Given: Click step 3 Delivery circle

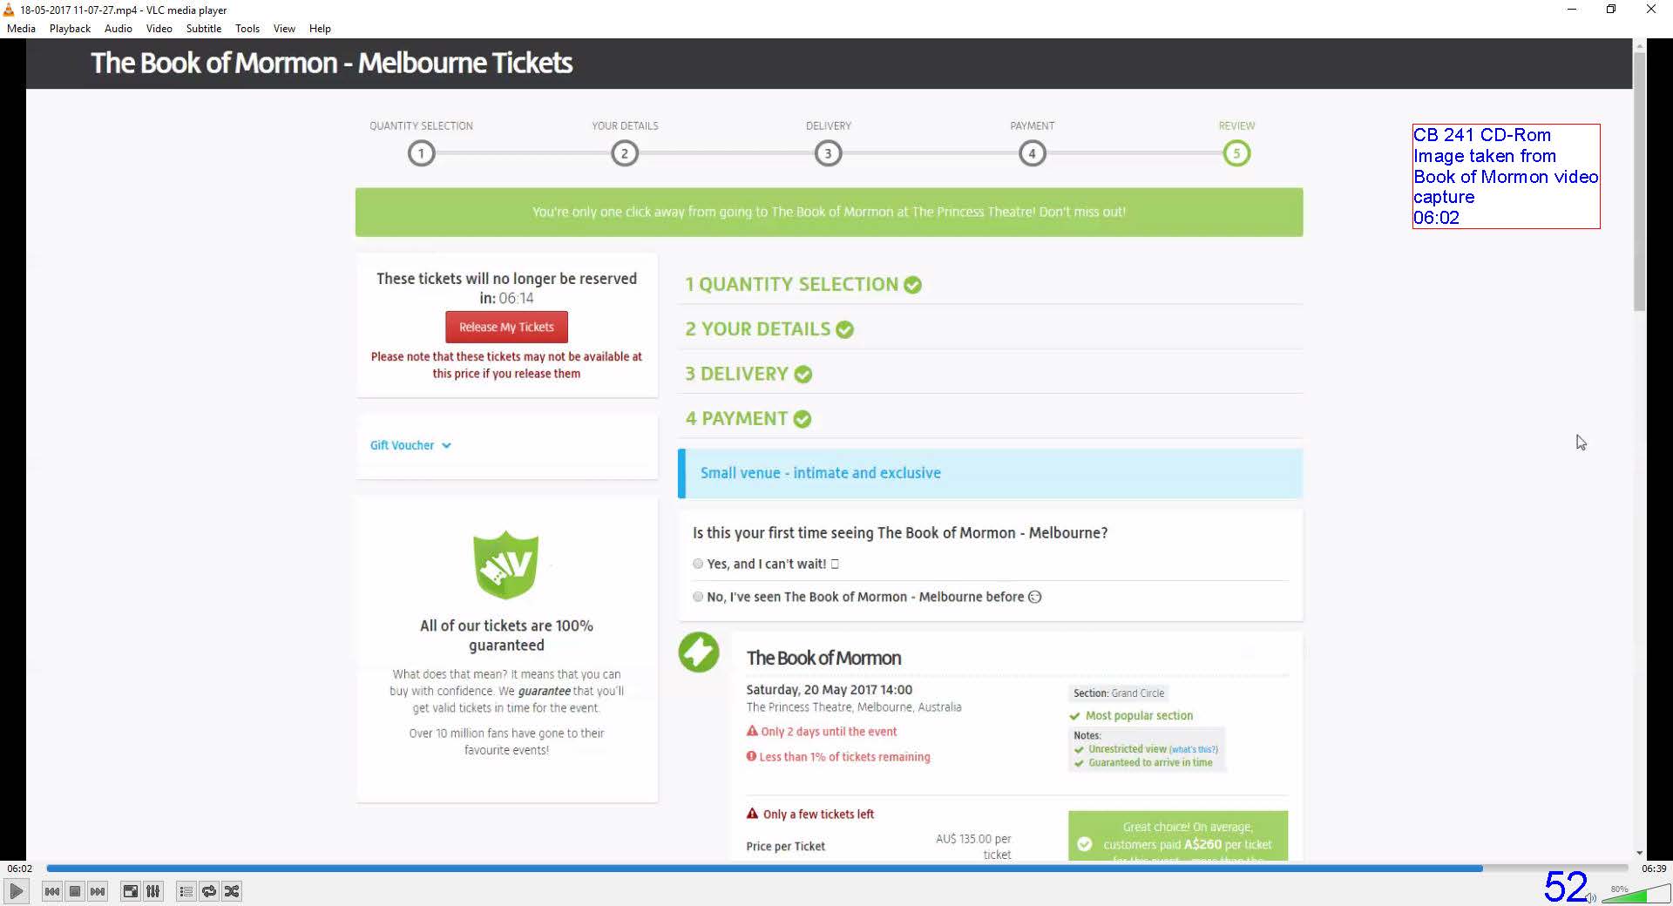Looking at the screenshot, I should tap(828, 153).
